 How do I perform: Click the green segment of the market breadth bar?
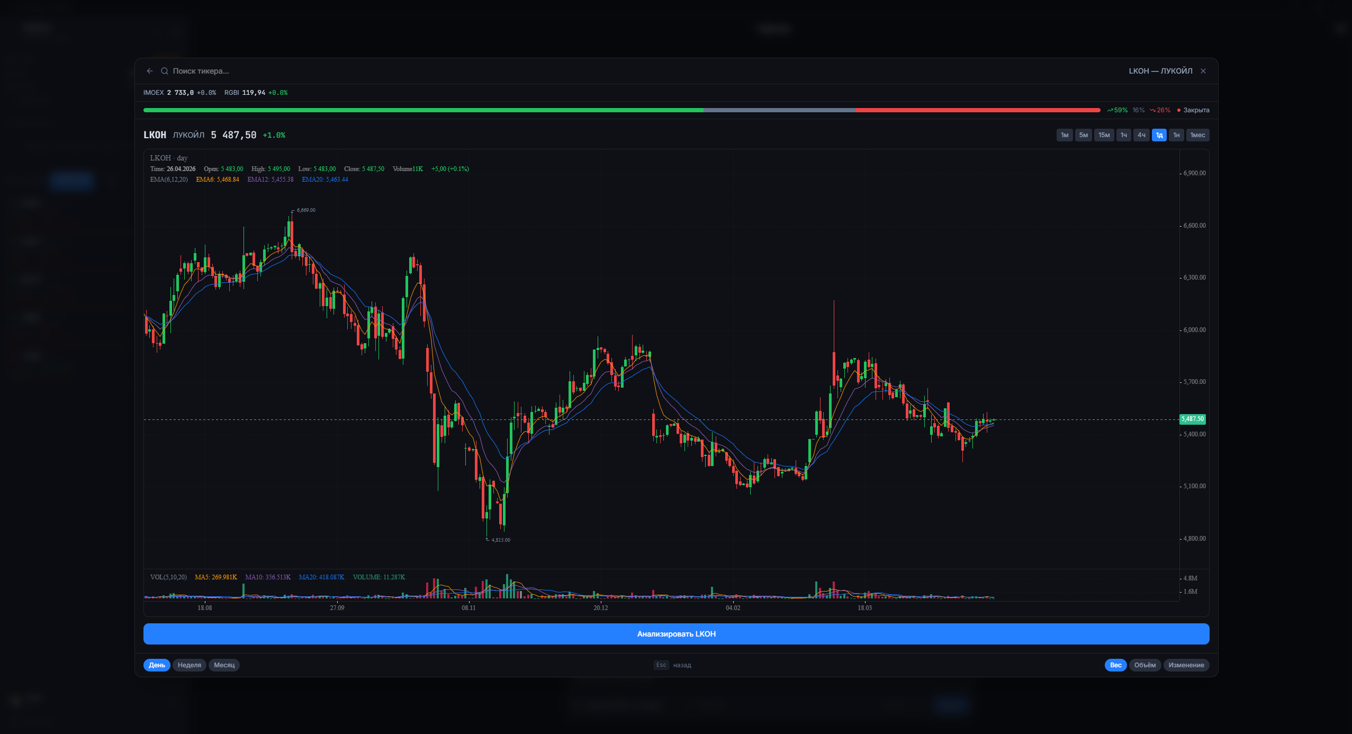tap(423, 110)
